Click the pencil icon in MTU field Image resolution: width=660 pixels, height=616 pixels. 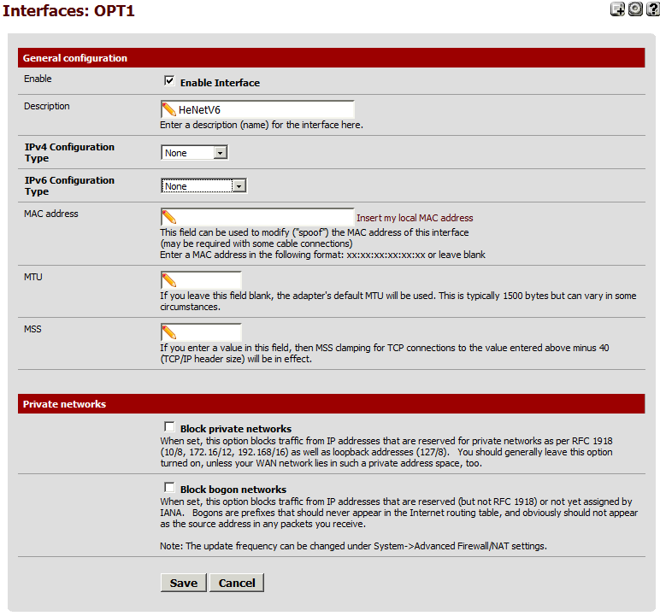[x=169, y=280]
